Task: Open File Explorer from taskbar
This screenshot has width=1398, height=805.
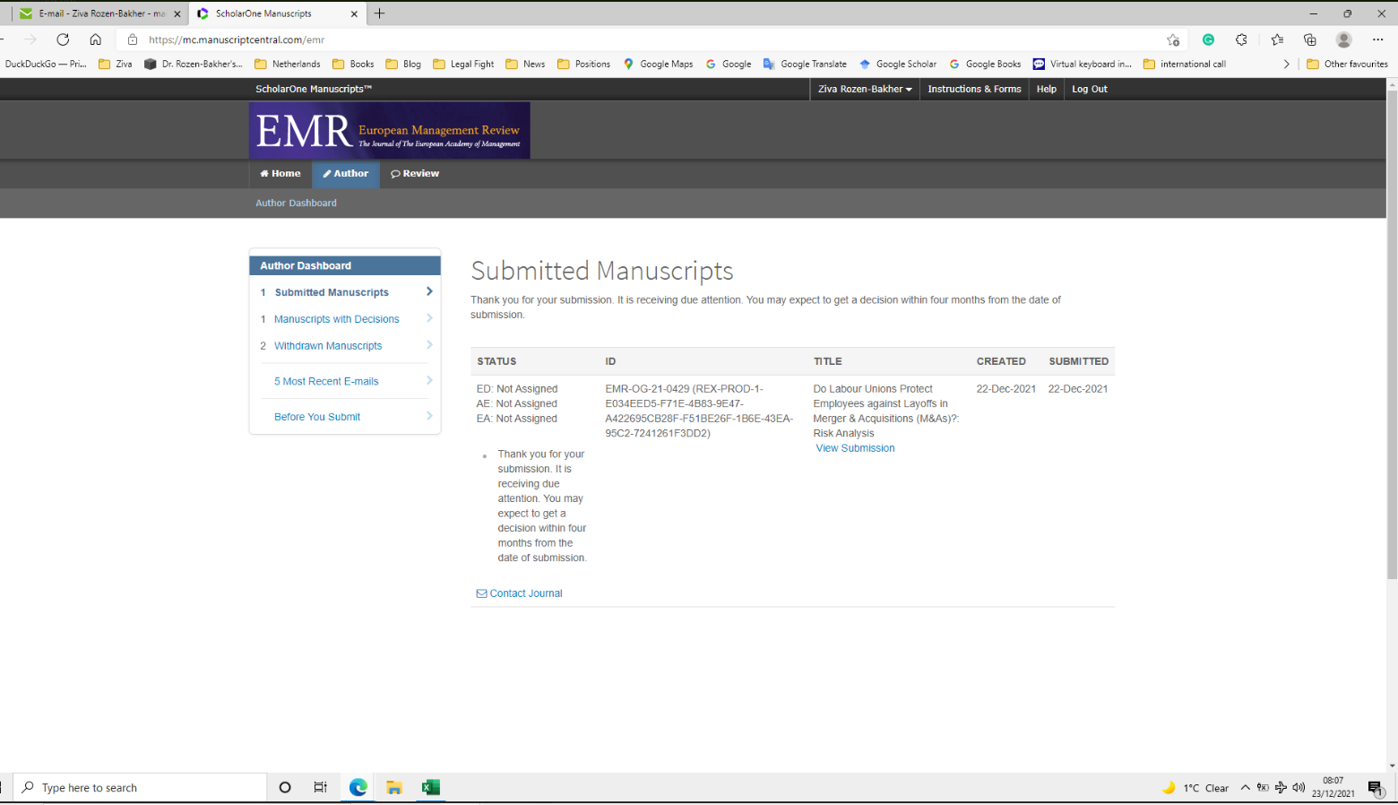Action: point(394,787)
